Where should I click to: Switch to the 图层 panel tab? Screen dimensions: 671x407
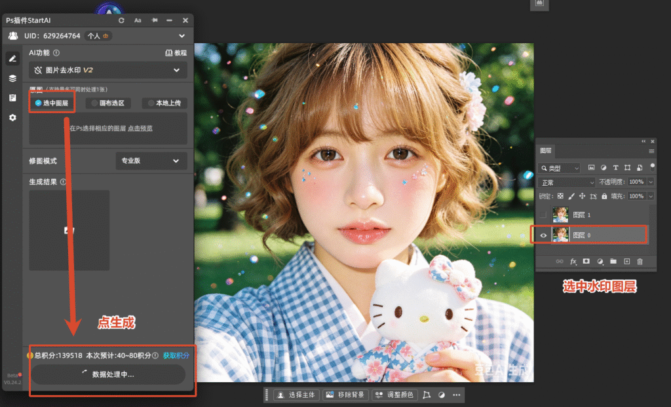pos(546,150)
